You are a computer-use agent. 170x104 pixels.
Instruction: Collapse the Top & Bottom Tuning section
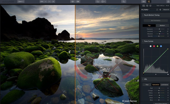pos(143,15)
